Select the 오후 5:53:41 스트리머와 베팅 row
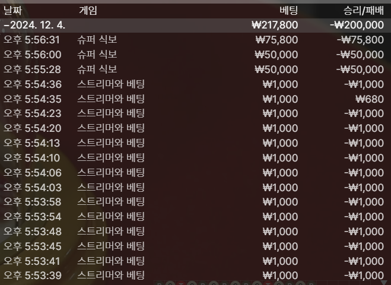 pos(196,261)
